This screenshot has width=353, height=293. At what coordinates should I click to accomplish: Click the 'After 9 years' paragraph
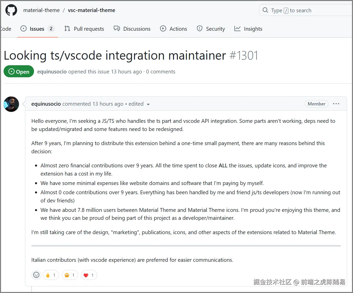(178, 147)
